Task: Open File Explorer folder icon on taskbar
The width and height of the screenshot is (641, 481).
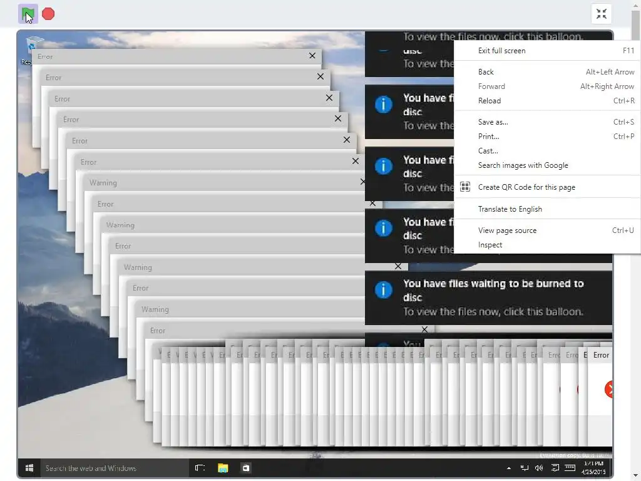Action: 223,468
